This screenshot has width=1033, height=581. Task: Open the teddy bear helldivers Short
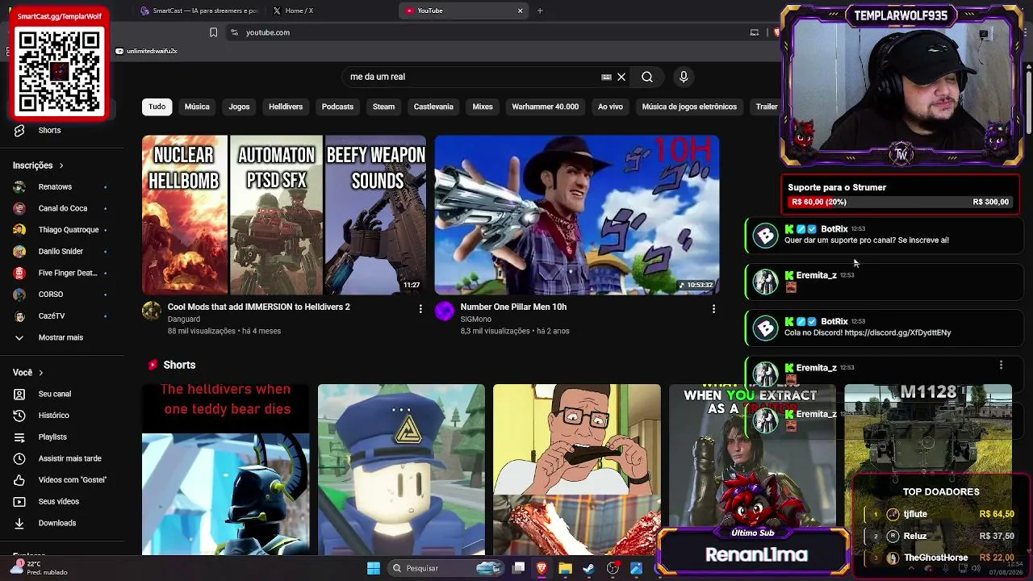(x=225, y=470)
